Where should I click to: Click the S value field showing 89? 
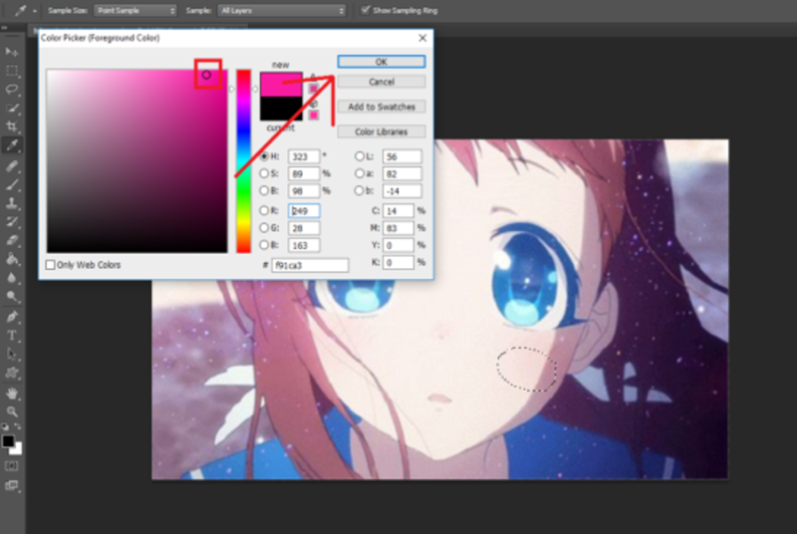click(x=304, y=173)
